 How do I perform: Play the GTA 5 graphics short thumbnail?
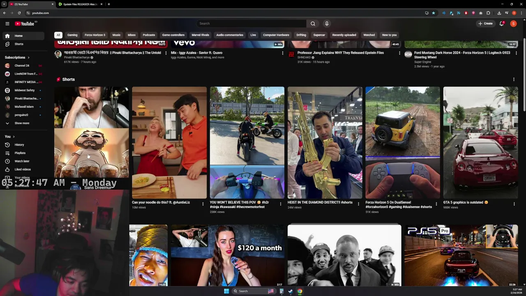[480, 143]
